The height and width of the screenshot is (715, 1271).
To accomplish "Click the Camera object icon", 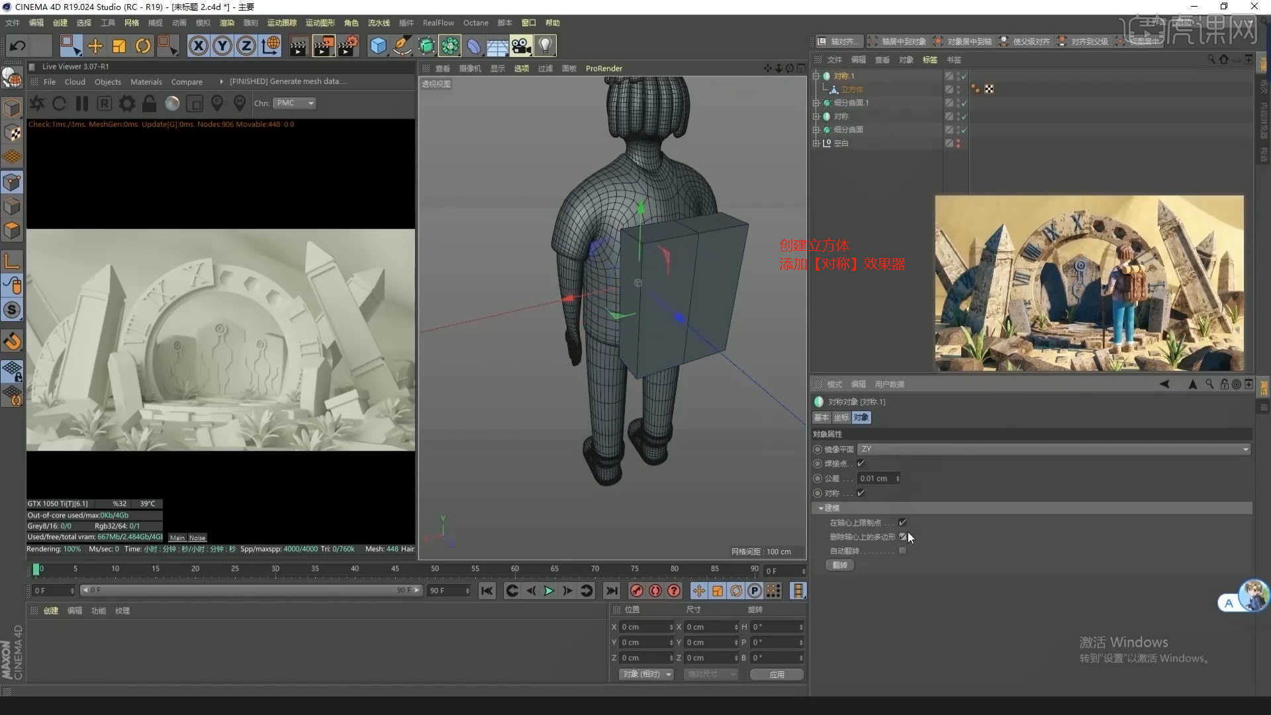I will pos(521,46).
